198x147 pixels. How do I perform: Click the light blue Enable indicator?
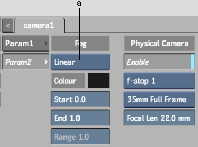point(193,62)
